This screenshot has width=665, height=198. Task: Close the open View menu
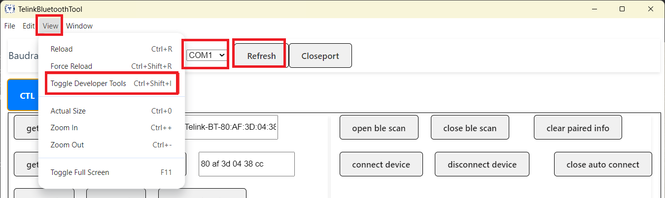pyautogui.click(x=50, y=26)
